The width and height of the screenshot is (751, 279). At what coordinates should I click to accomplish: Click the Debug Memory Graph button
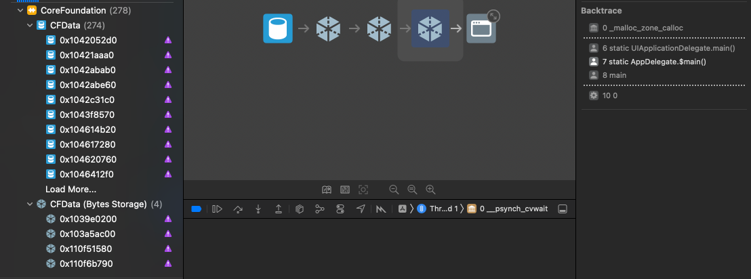click(319, 209)
